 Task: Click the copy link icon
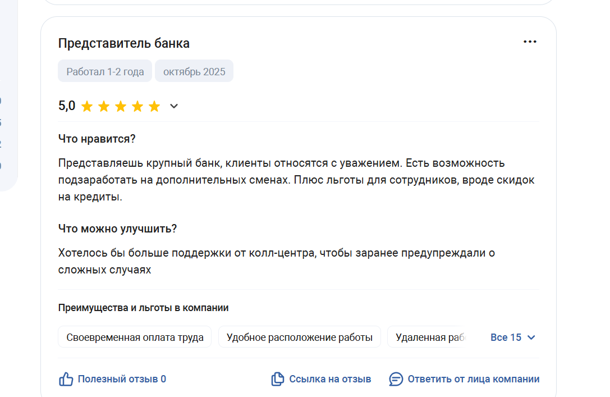[x=277, y=379]
